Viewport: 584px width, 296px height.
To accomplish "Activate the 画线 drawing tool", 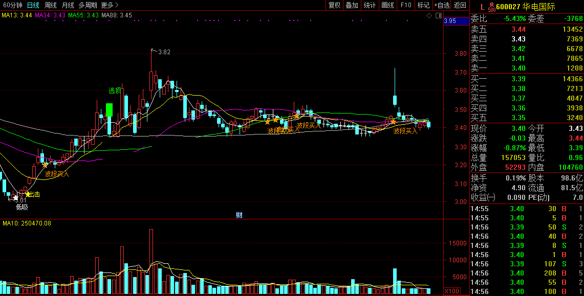I will pyautogui.click(x=388, y=5).
